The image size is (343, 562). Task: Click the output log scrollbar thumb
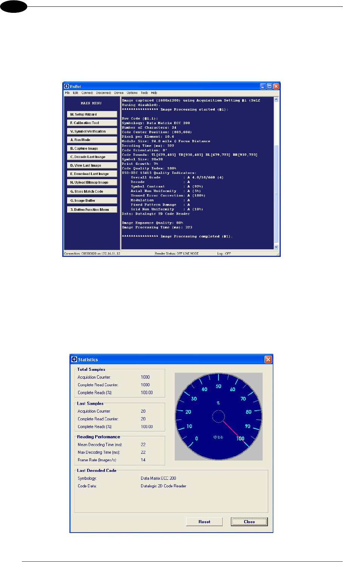[276, 194]
